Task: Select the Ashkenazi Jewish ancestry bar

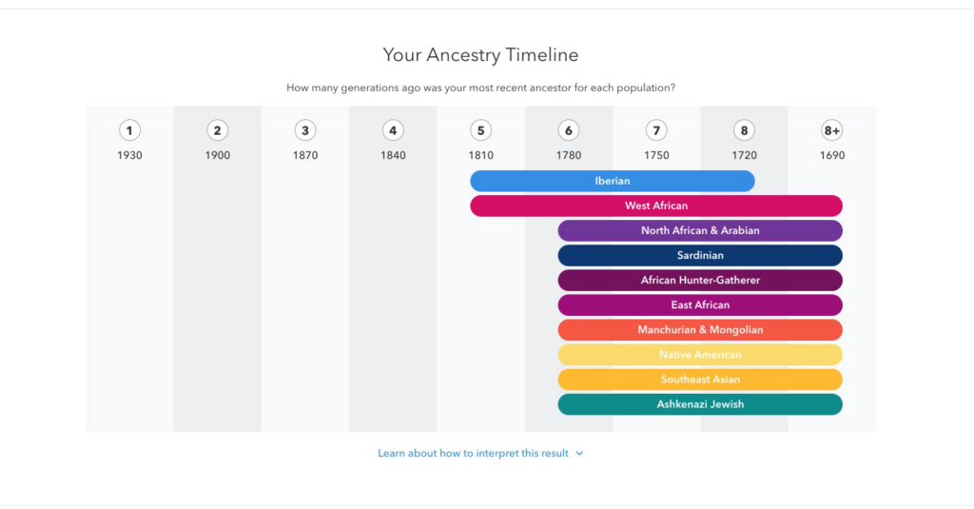Action: point(700,404)
